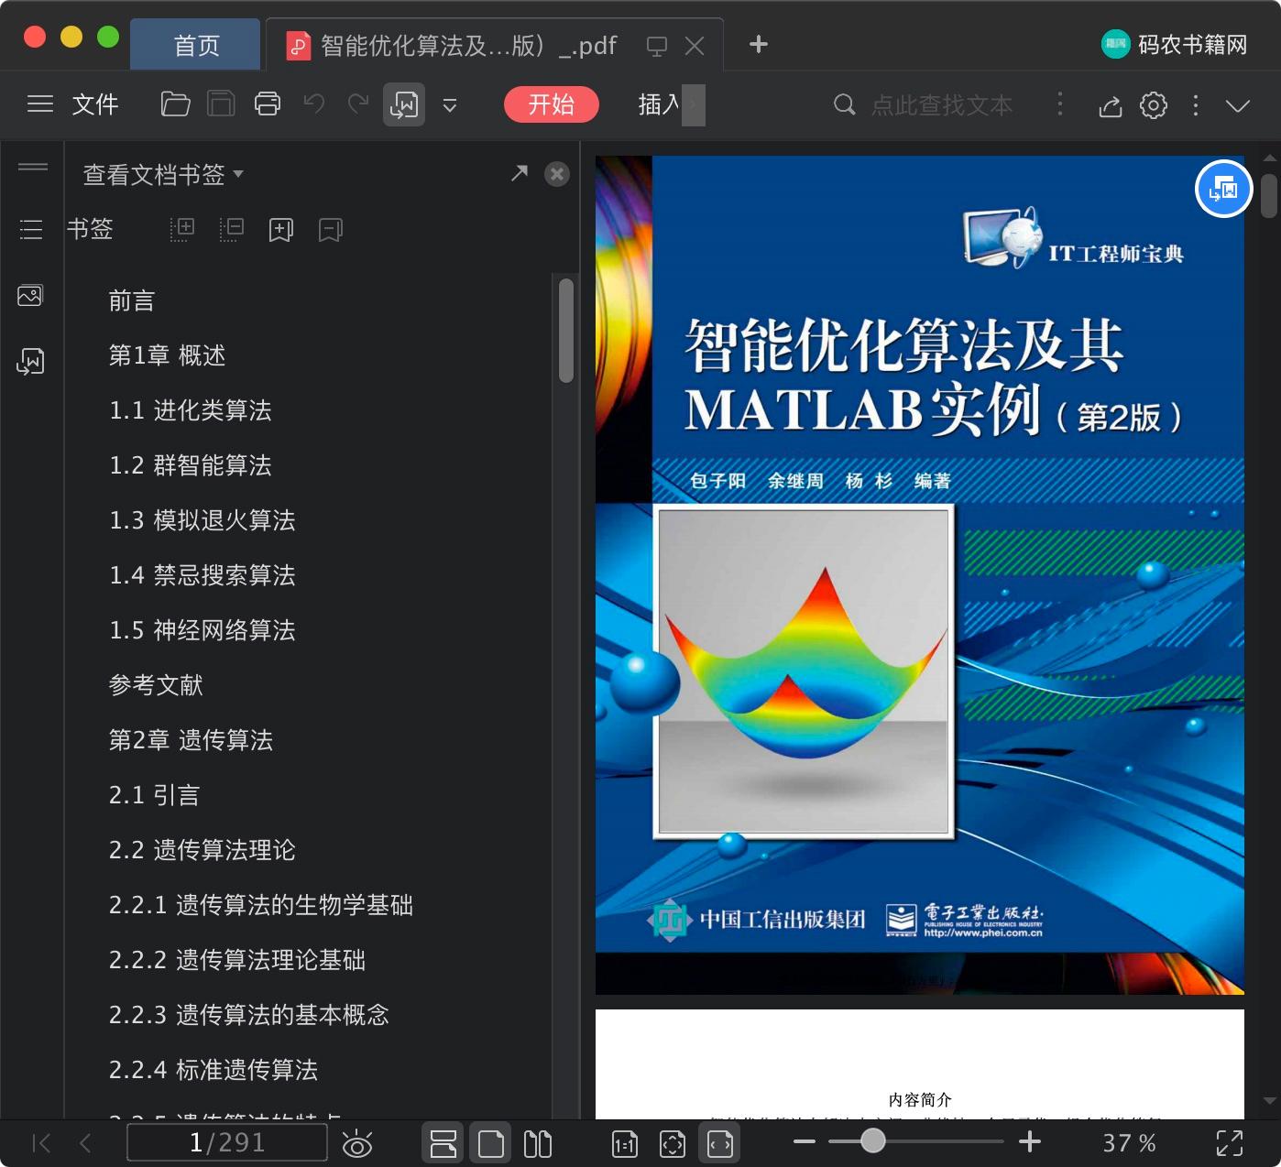The width and height of the screenshot is (1281, 1167).
Task: Click the page number field 1/291
Action: point(227,1142)
